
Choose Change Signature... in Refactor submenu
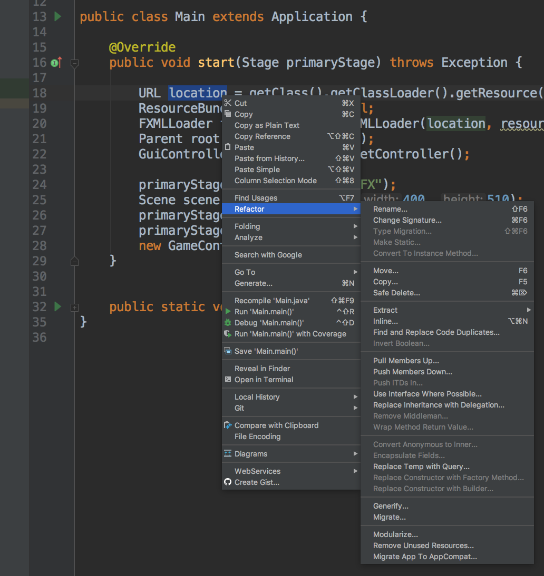447,220
